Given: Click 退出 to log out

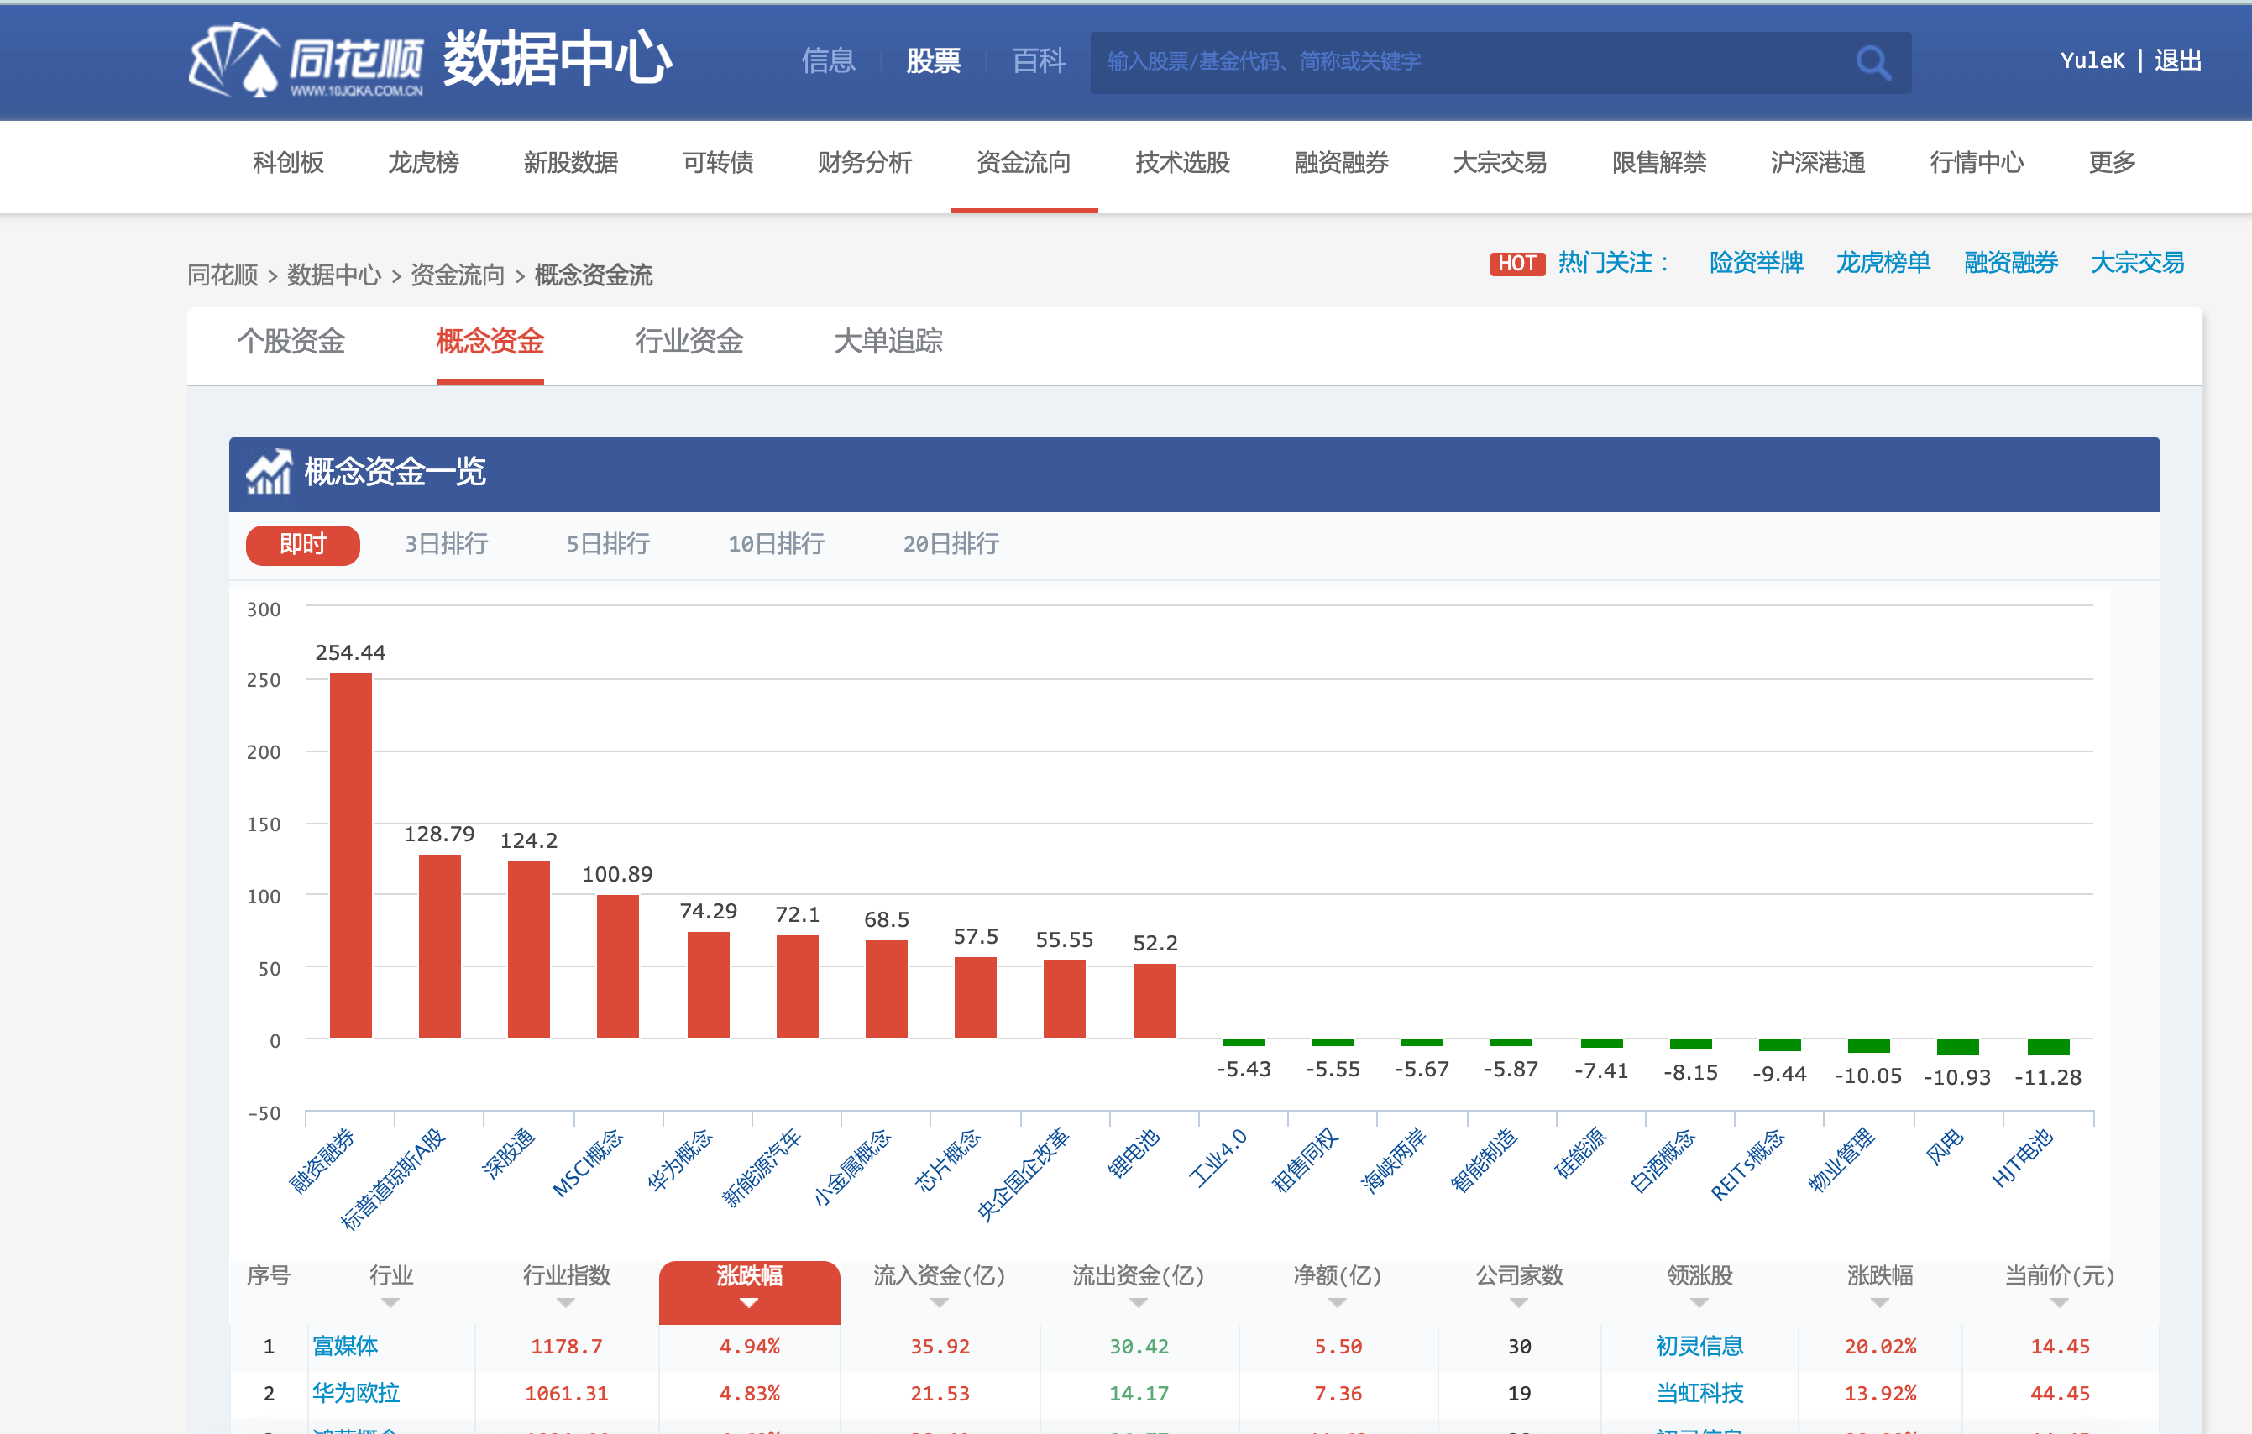Looking at the screenshot, I should point(2178,60).
